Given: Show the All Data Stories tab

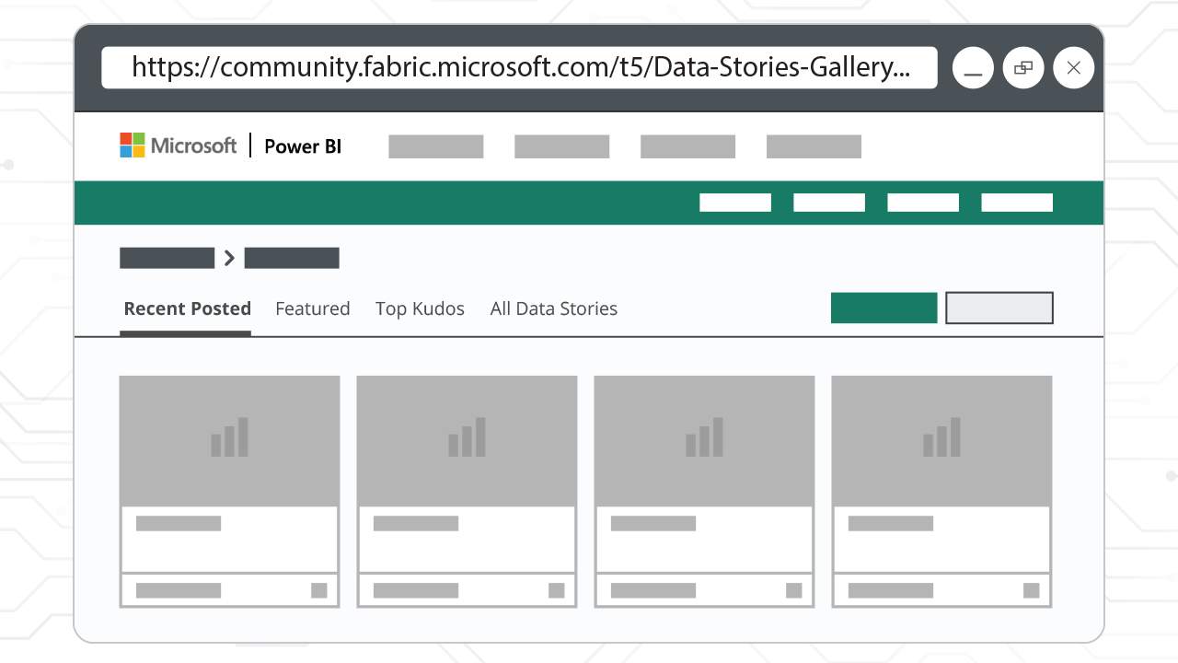Looking at the screenshot, I should pos(553,308).
